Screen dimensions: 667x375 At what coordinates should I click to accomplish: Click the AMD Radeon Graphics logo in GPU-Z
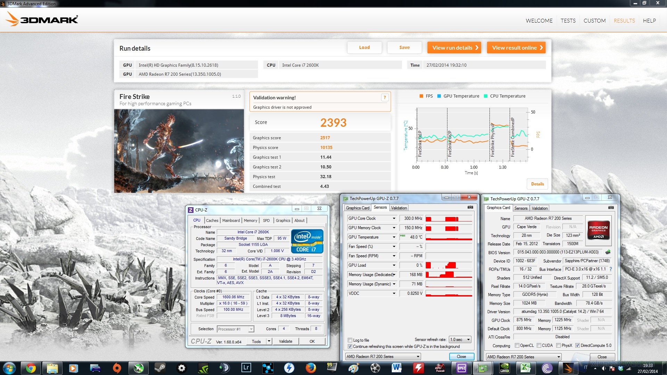point(598,230)
